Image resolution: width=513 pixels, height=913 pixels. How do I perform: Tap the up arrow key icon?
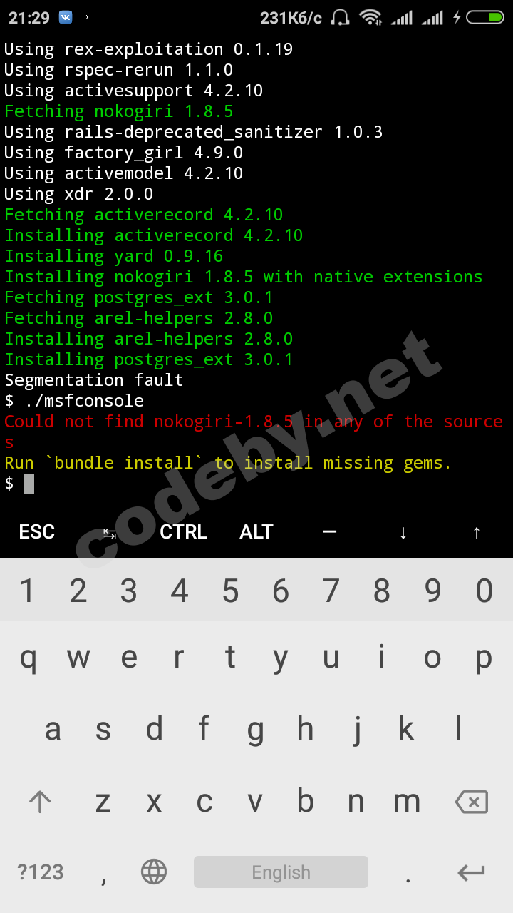(476, 532)
